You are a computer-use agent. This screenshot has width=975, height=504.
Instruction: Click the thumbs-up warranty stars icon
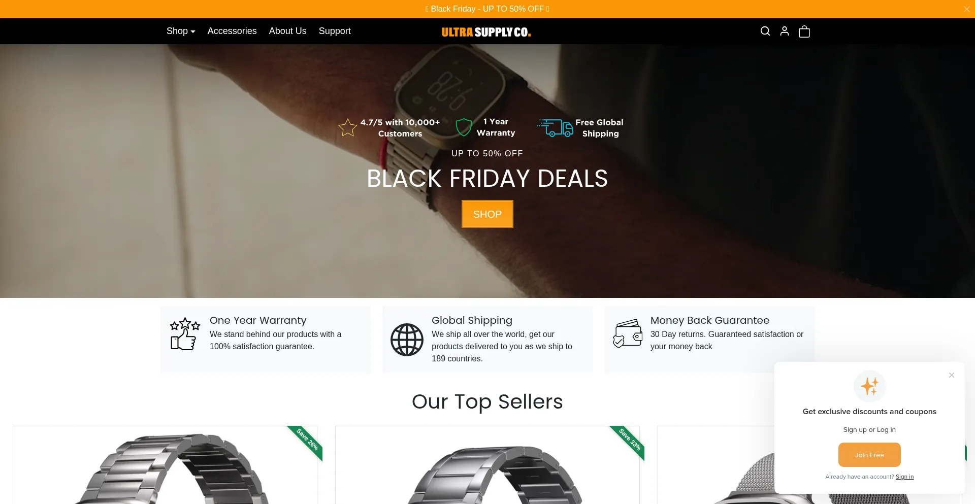185,333
